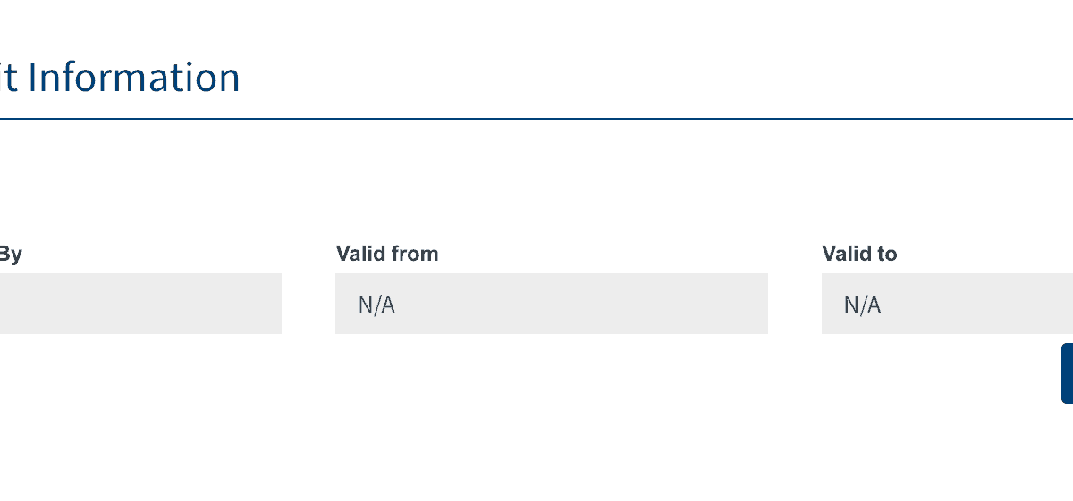Click the Valid to field
This screenshot has width=1073, height=501.
[x=946, y=304]
